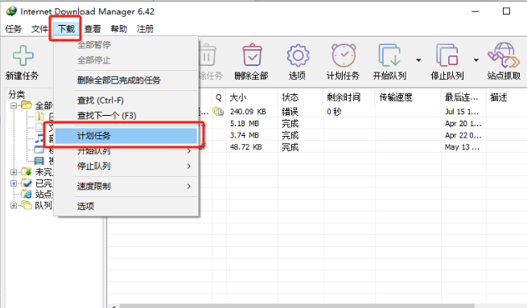Minimize the Internet Download Manager window

click(x=475, y=11)
